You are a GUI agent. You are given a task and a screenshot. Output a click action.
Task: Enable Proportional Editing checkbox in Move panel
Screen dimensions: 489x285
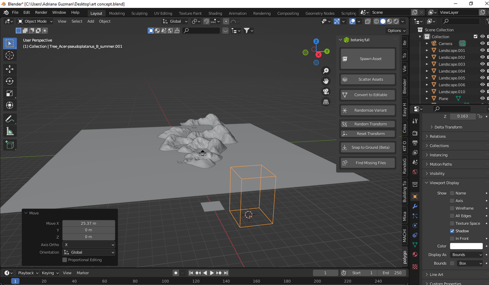(65, 260)
